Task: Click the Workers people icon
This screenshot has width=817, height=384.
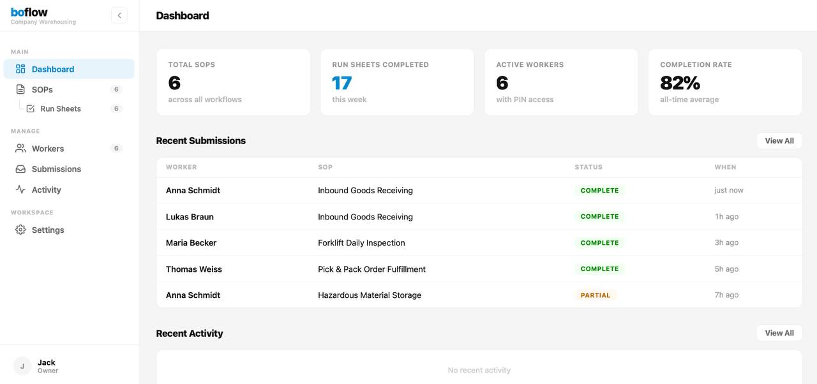Action: click(19, 148)
